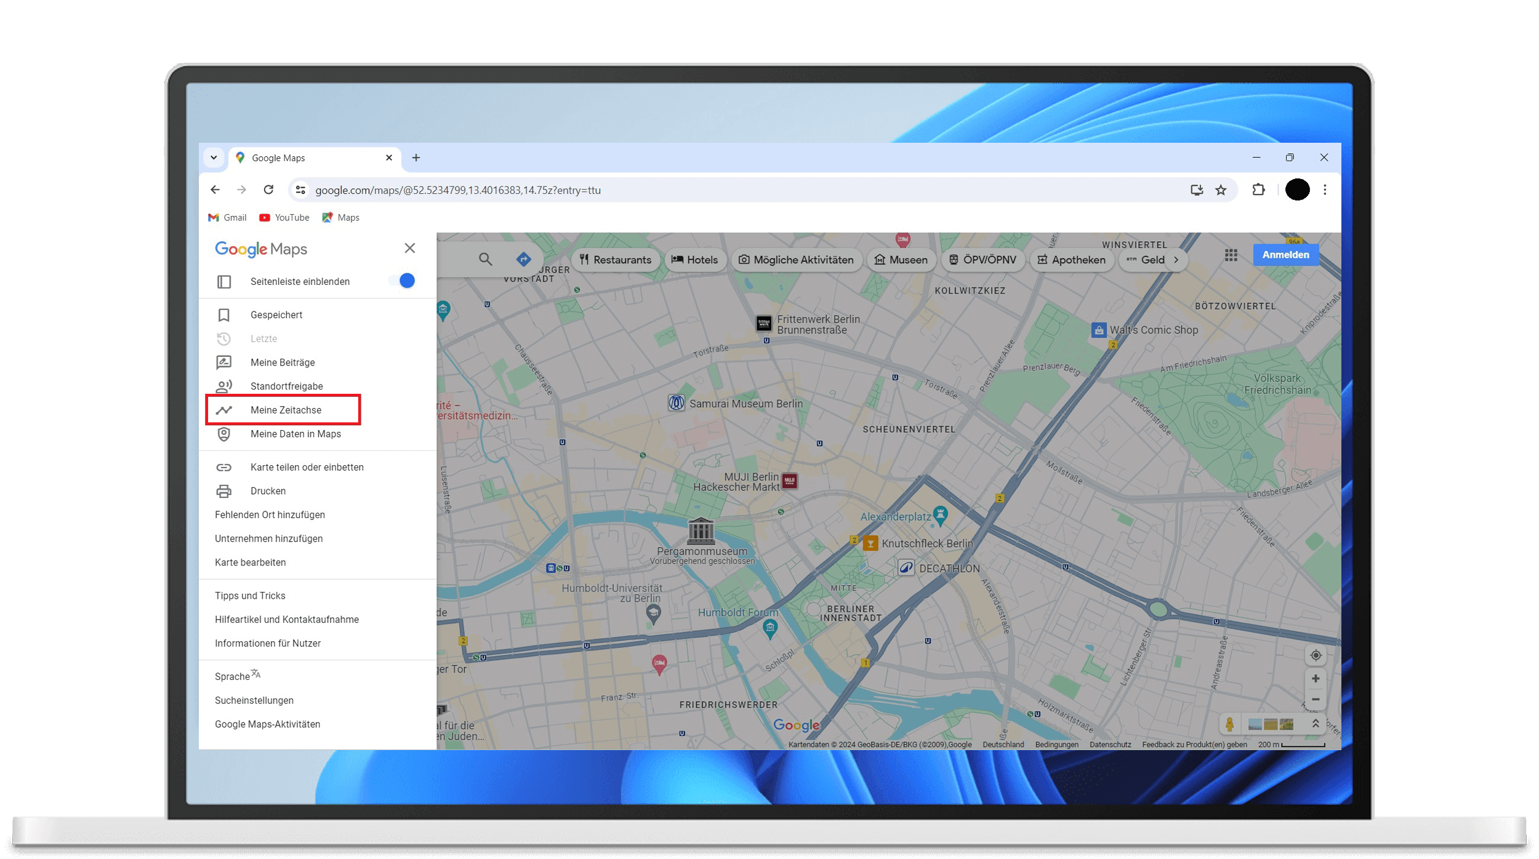Open Google Maps-Aktivitäten

268,724
